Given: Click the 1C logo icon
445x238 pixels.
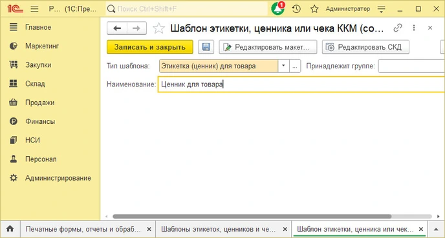Looking at the screenshot, I should [15, 9].
